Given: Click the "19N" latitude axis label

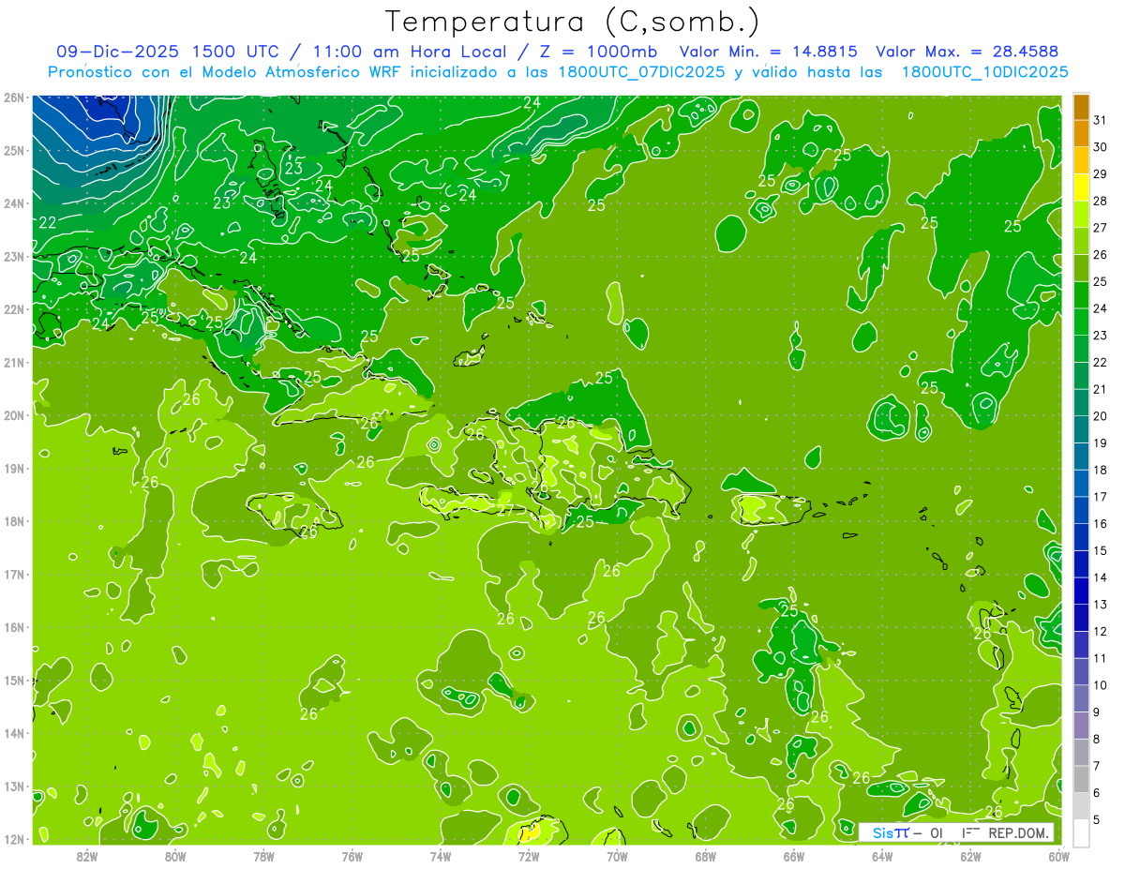Looking at the screenshot, I should coord(14,469).
